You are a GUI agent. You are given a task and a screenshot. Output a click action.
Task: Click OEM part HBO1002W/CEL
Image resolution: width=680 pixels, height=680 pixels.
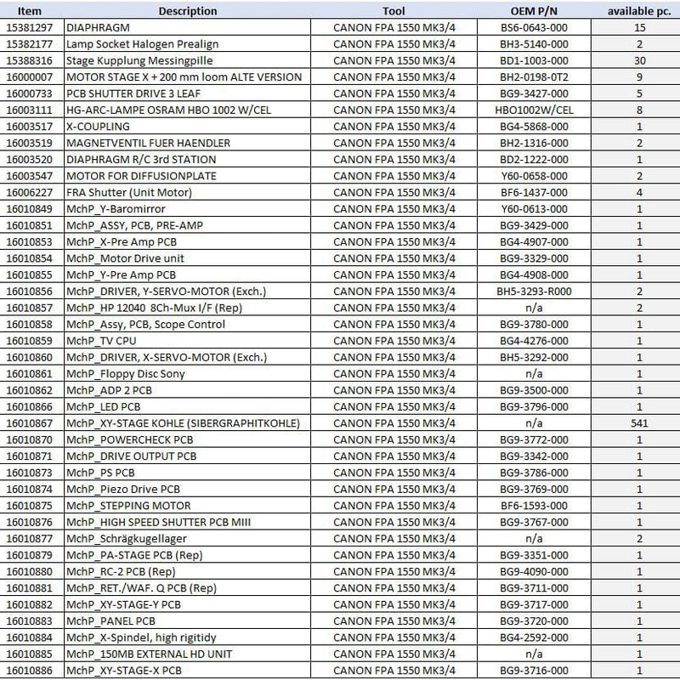coord(534,110)
